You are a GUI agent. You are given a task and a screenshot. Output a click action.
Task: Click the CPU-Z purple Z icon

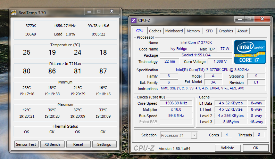point(133,21)
